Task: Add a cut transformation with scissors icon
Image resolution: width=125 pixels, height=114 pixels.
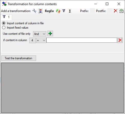Action: point(34,11)
